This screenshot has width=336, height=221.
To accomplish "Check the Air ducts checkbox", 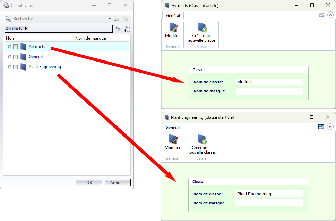I will [x=15, y=47].
